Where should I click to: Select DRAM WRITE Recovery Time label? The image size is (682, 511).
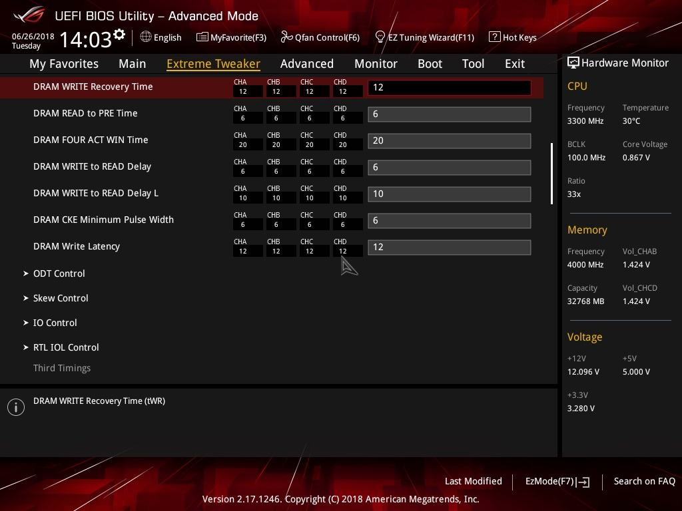tap(93, 86)
